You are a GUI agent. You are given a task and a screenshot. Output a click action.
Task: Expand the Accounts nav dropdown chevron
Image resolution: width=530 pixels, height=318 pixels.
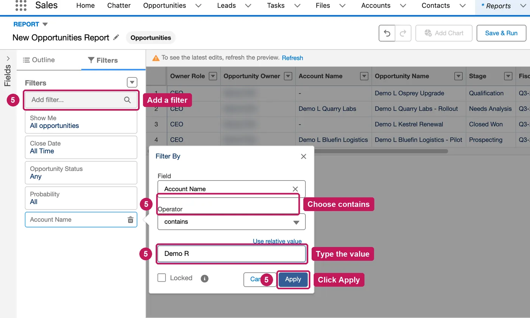[403, 6]
